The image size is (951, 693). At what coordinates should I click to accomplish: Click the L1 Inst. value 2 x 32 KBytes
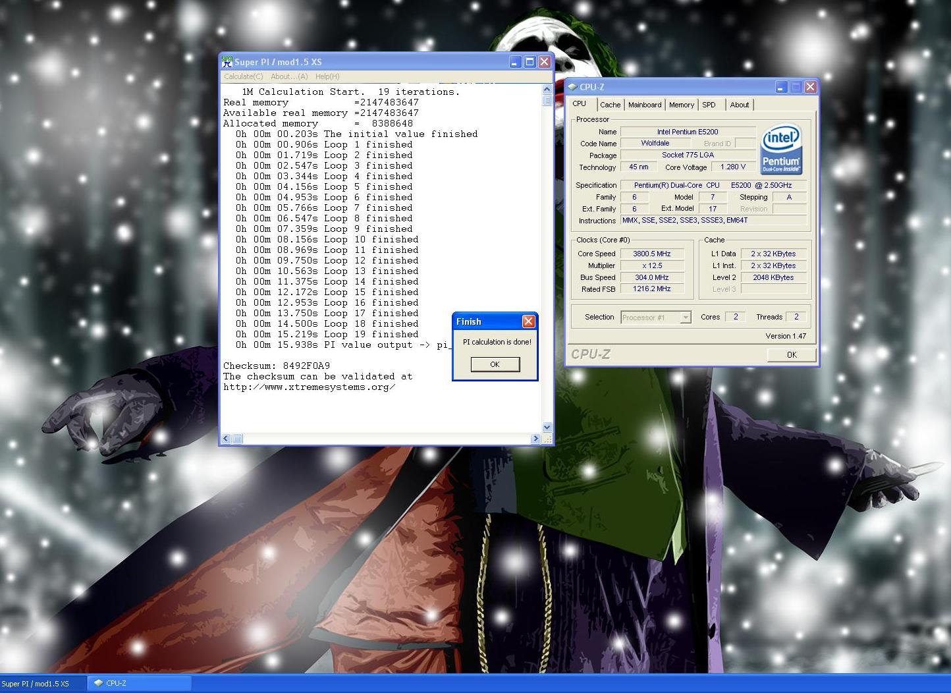point(773,265)
